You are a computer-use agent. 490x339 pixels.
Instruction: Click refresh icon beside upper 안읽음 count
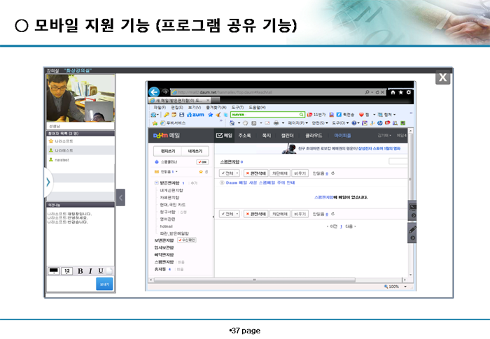point(332,173)
